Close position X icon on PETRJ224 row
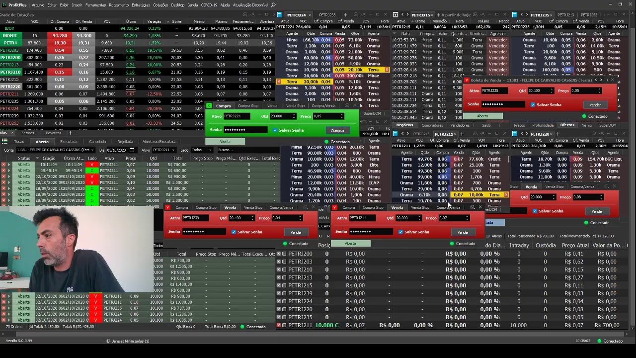This screenshot has height=358, width=636. (279, 301)
